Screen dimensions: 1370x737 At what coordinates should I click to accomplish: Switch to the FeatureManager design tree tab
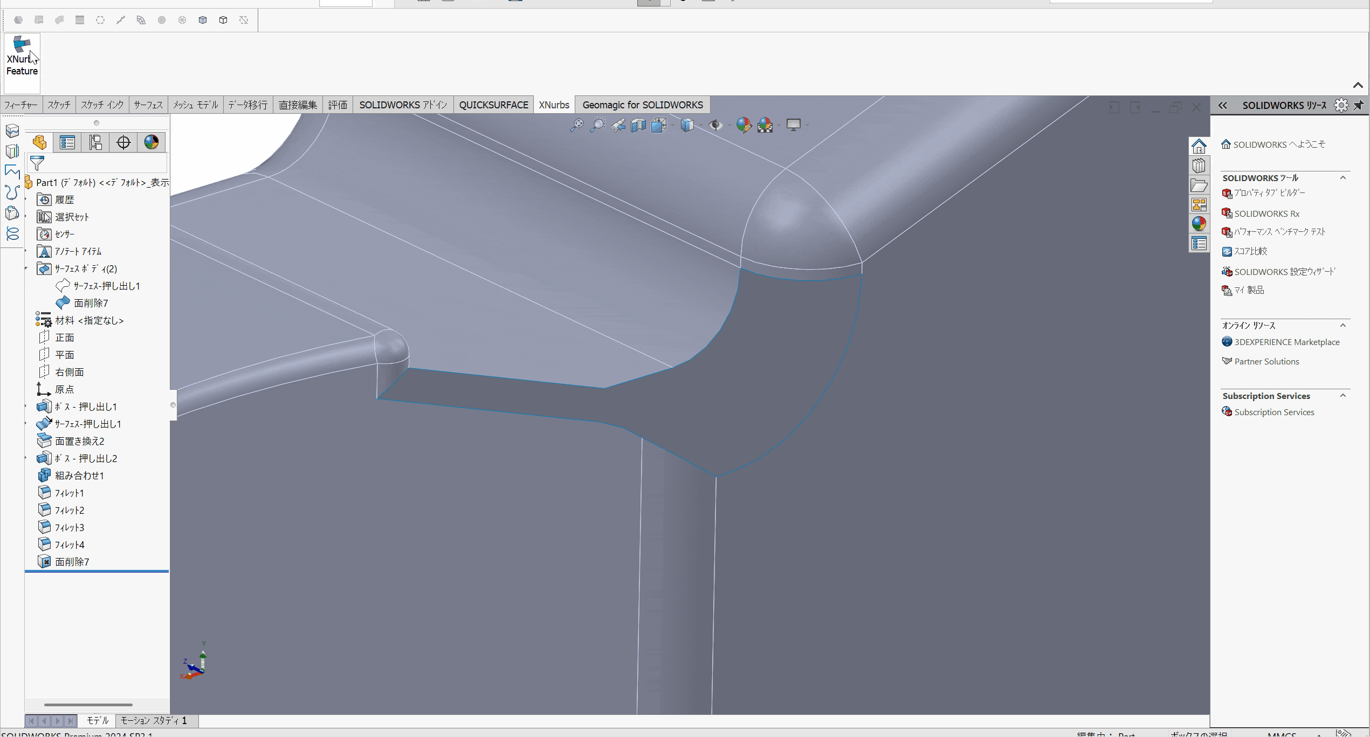tap(39, 142)
